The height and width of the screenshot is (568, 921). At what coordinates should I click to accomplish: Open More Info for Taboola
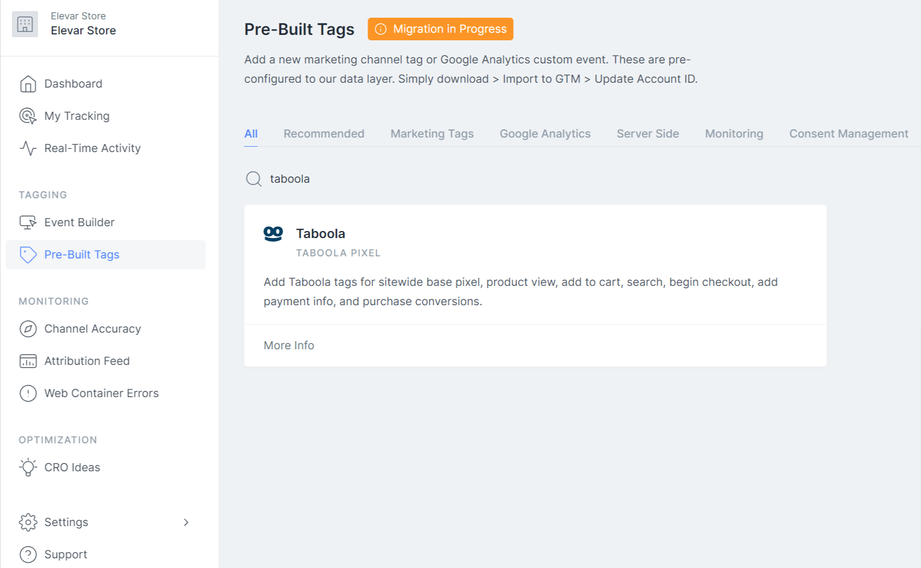(289, 346)
